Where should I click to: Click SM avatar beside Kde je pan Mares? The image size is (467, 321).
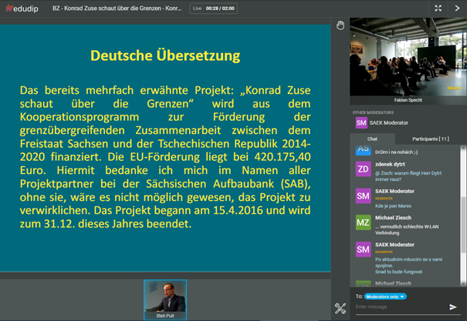(363, 196)
